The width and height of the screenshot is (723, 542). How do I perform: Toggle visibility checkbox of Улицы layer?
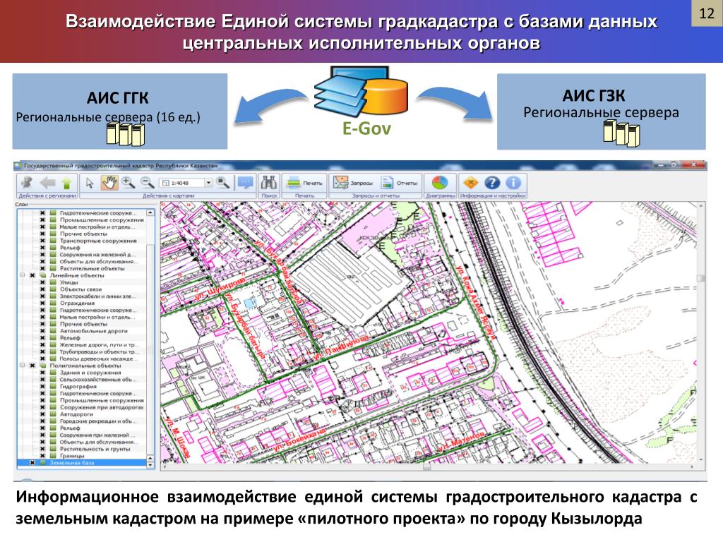tap(42, 282)
